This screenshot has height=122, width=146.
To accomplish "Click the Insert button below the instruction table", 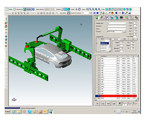I will (x=114, y=104).
